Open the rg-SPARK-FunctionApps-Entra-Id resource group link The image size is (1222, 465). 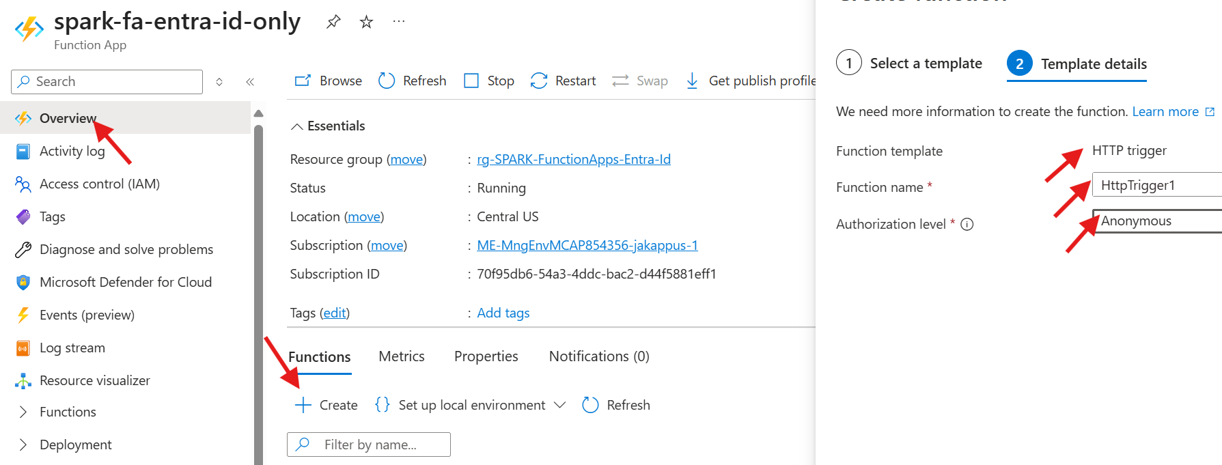(573, 159)
